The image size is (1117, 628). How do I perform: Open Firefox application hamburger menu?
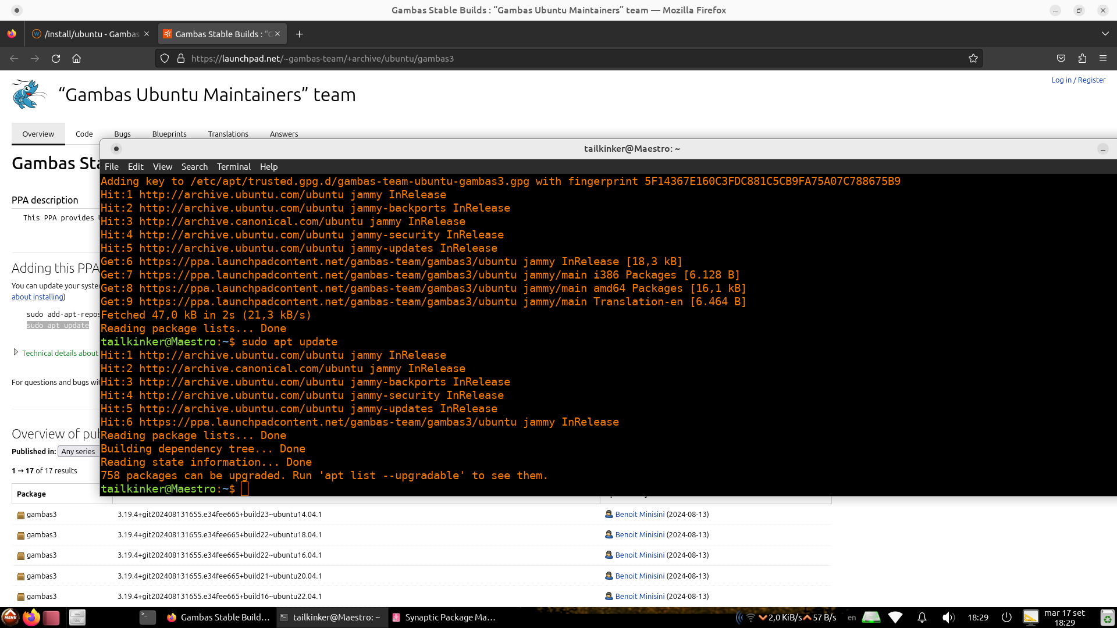[1103, 58]
